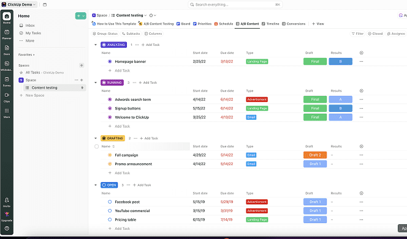Open Home in the left sidebar
The width and height of the screenshot is (407, 239).
pyautogui.click(x=7, y=18)
